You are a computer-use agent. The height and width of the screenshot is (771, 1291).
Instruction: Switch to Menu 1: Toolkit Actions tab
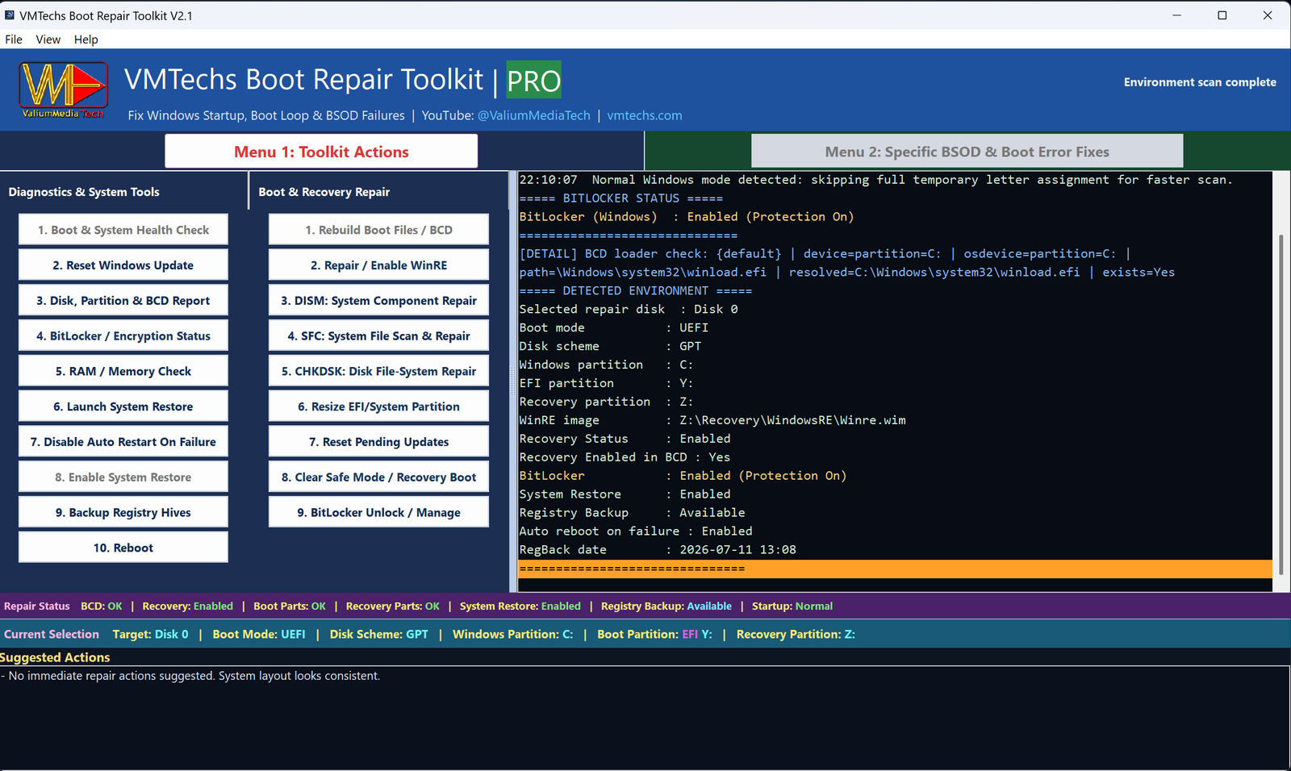click(x=321, y=152)
